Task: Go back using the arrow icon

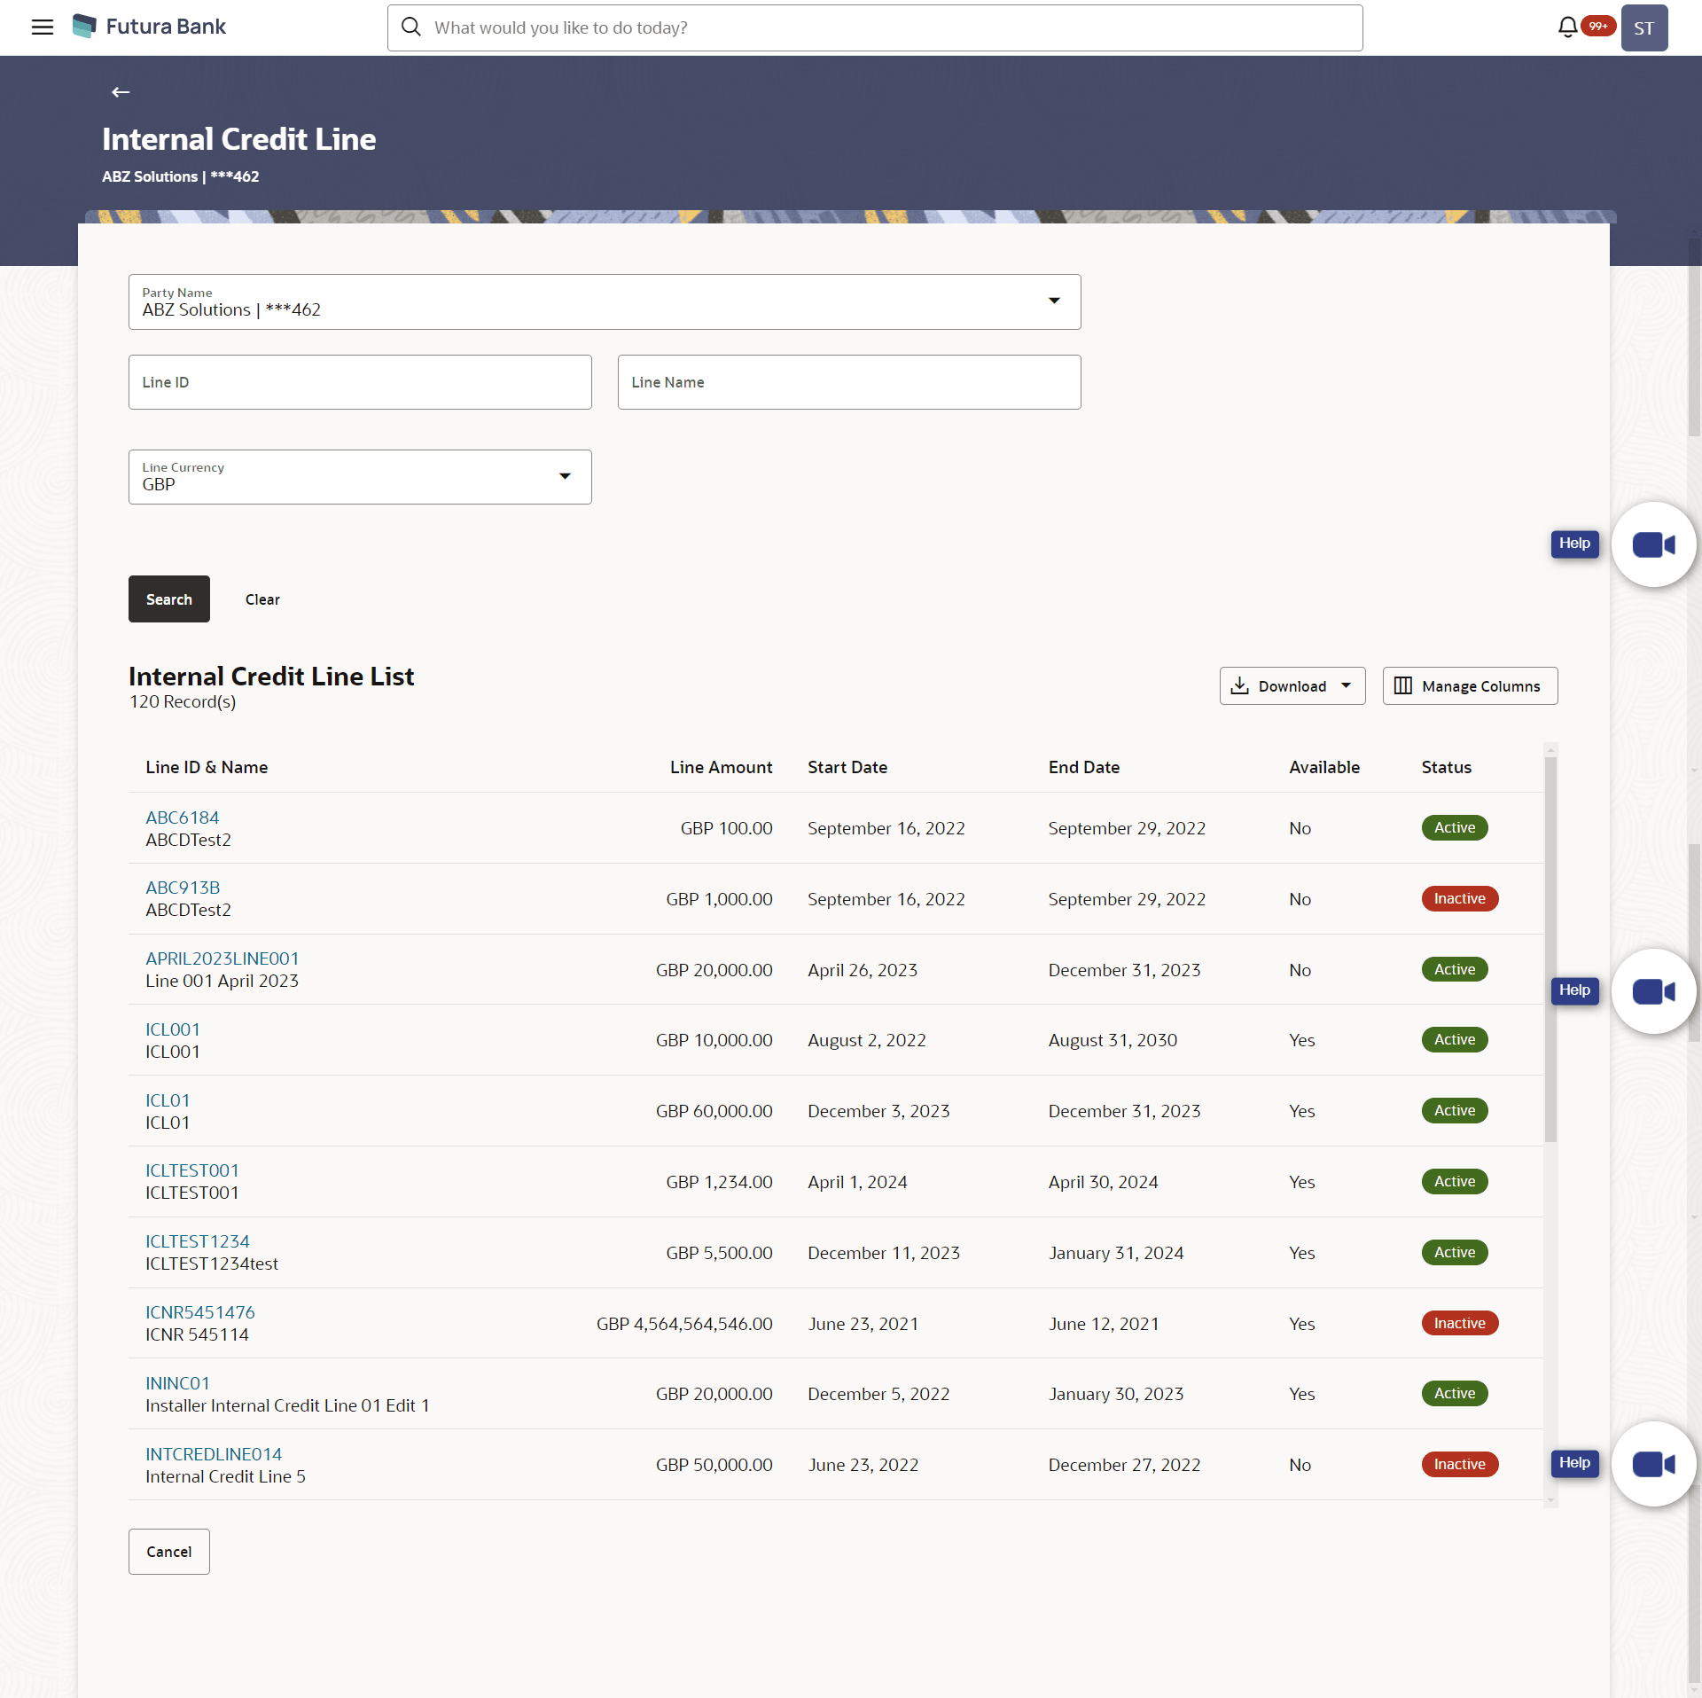Action: click(x=121, y=91)
